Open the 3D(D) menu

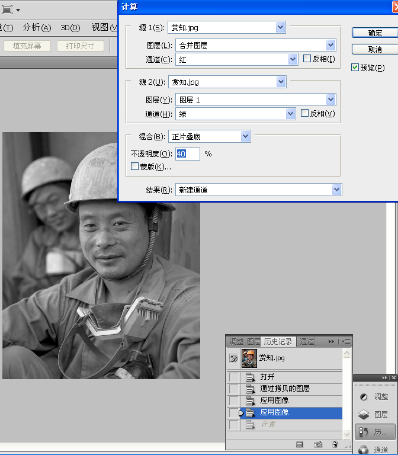click(x=70, y=27)
